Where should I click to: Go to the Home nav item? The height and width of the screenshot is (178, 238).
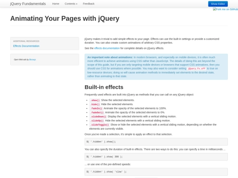[56, 4]
